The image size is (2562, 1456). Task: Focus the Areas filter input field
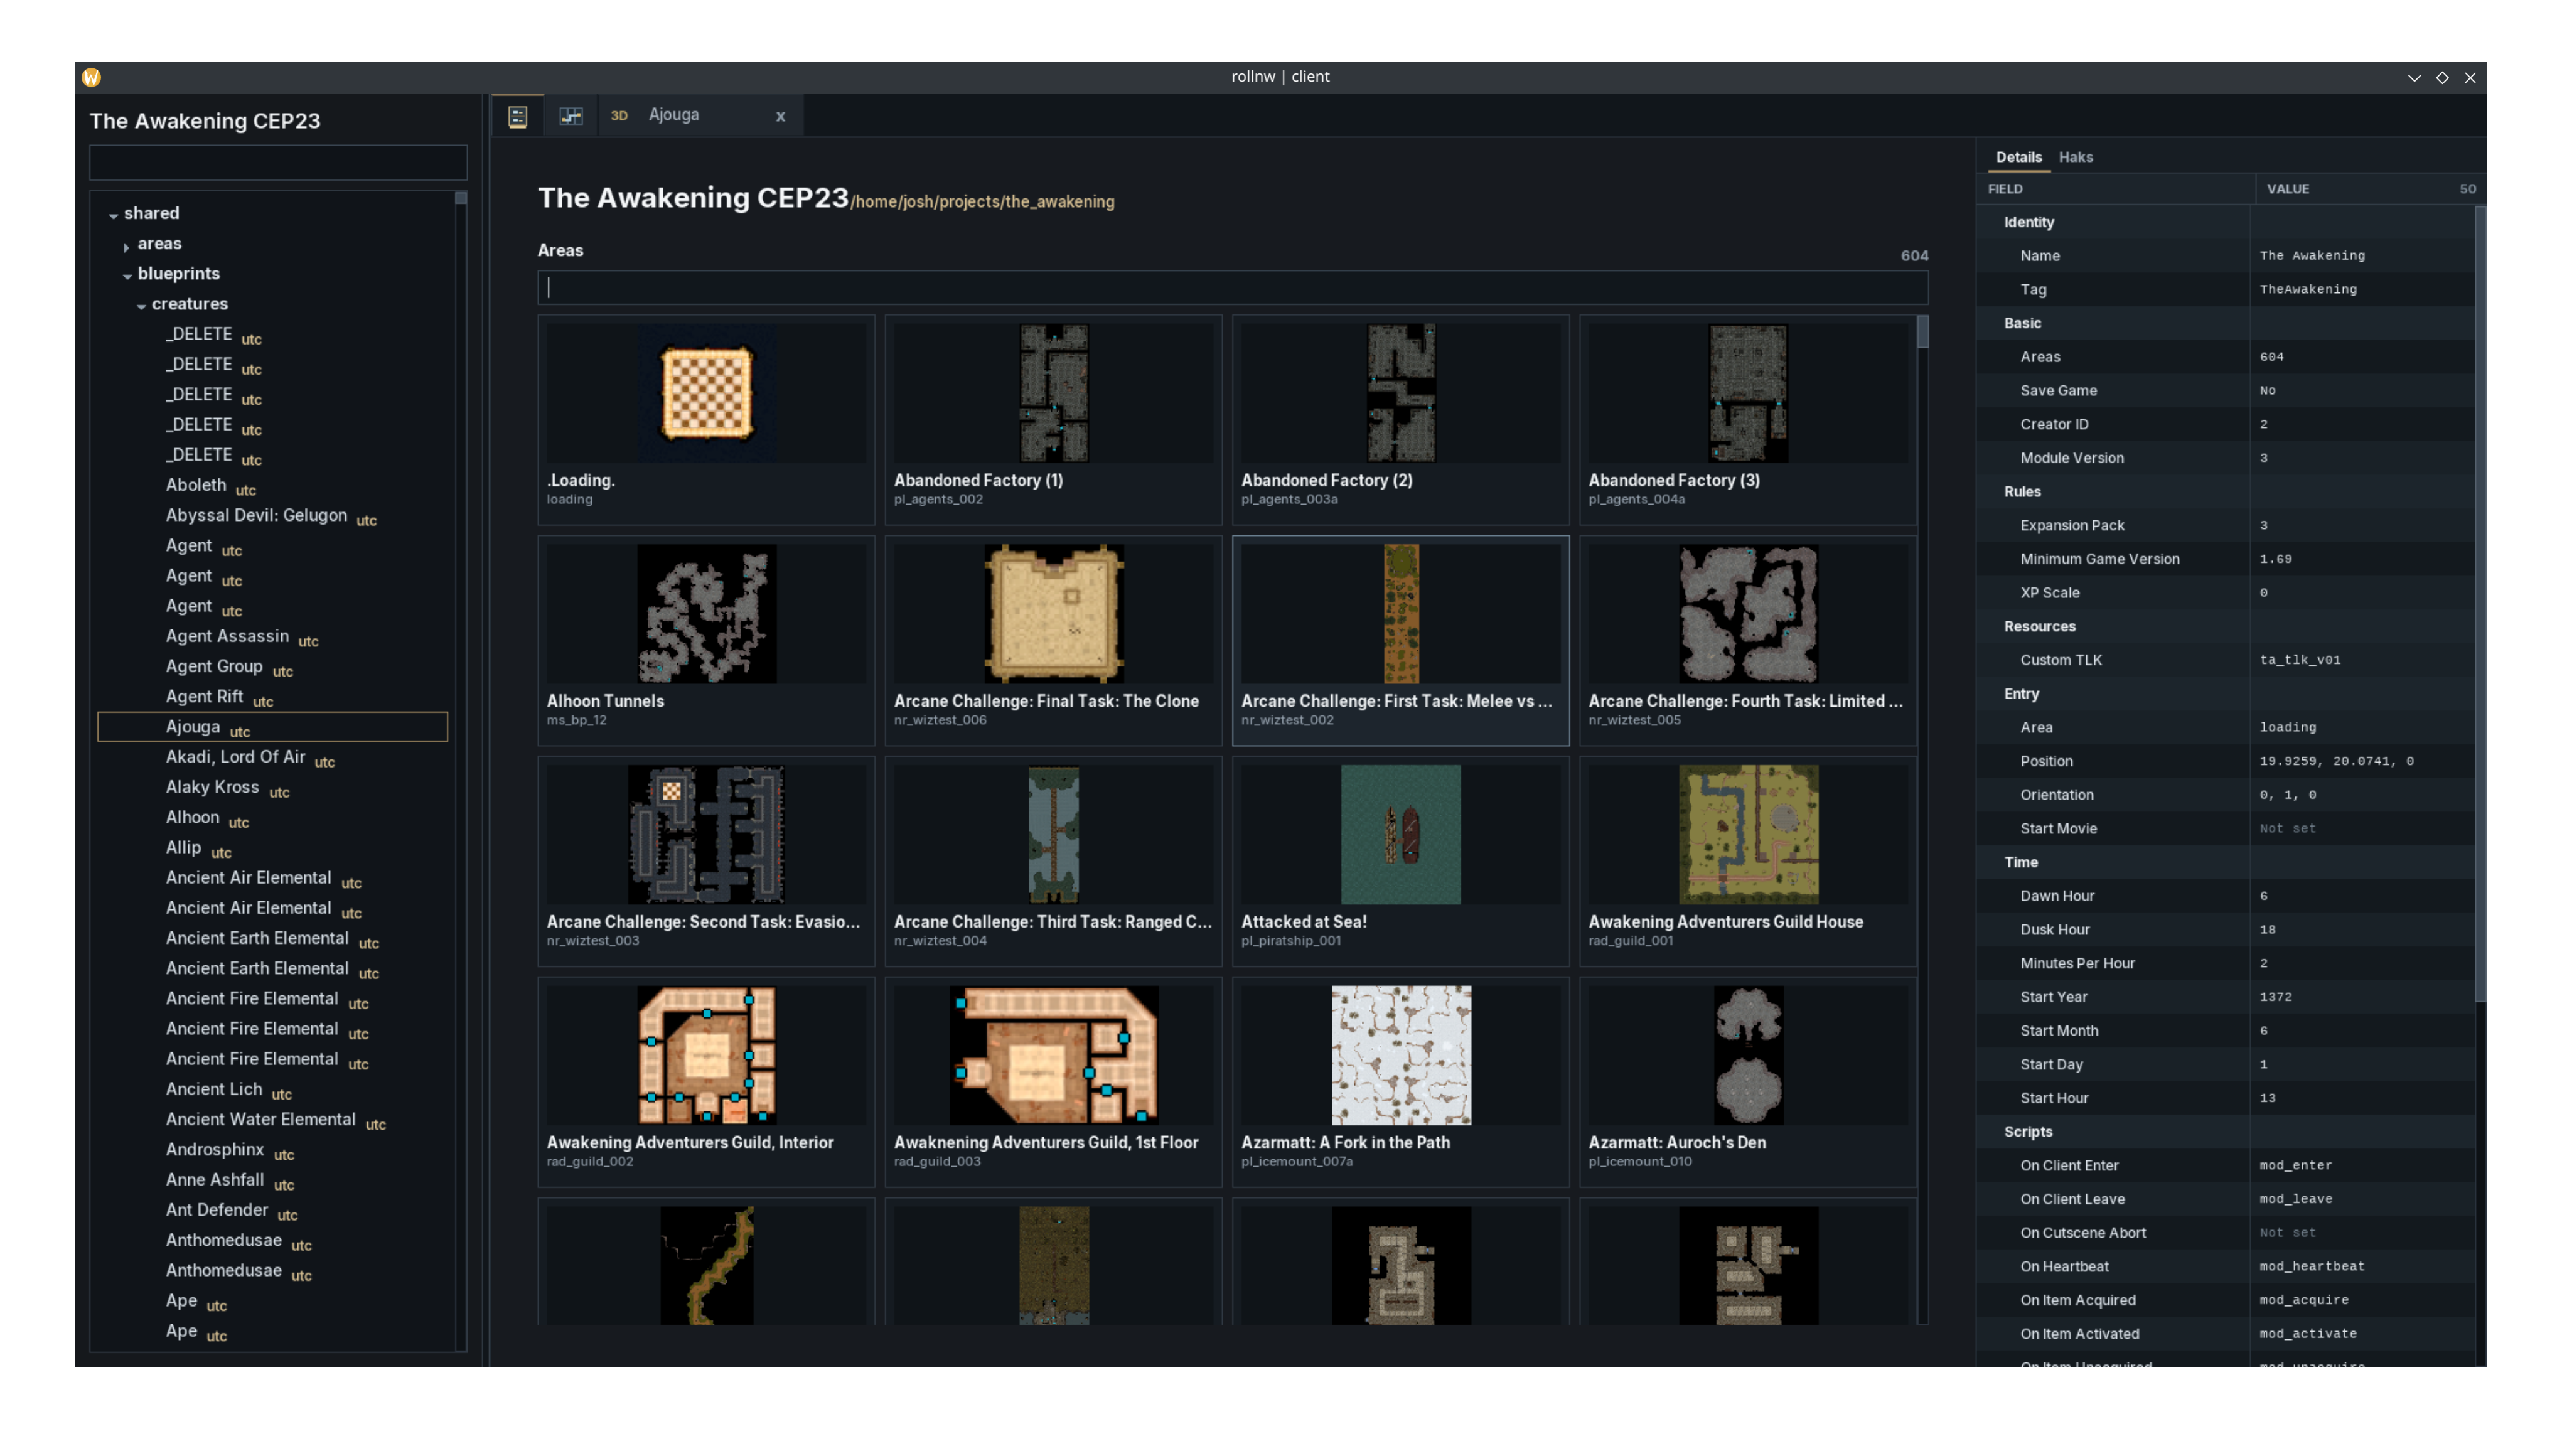(x=1232, y=288)
